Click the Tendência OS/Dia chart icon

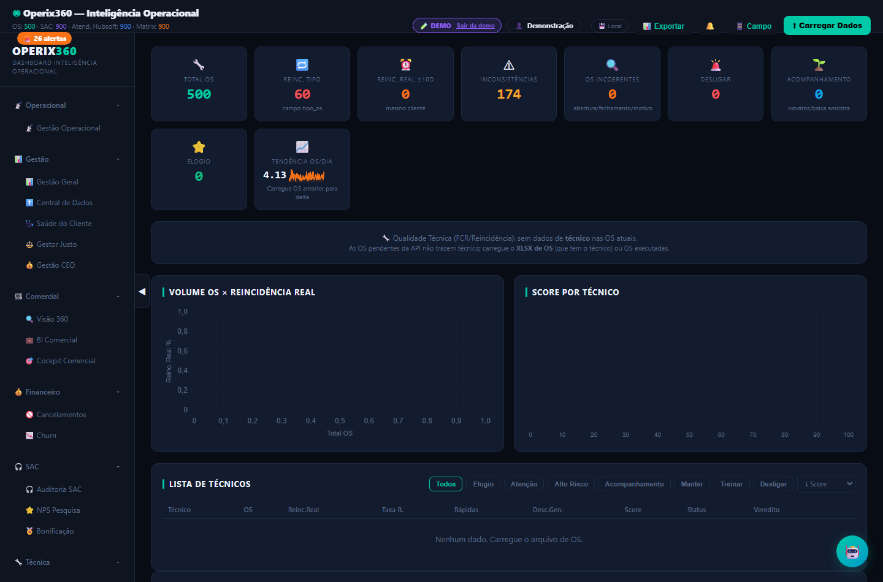tap(302, 147)
